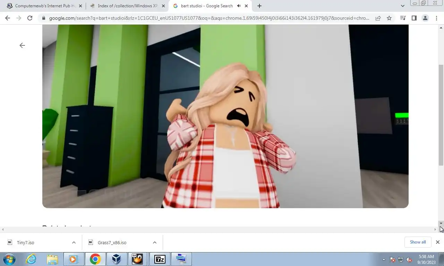Click Show all downloads button
This screenshot has width=444, height=266.
(x=418, y=242)
